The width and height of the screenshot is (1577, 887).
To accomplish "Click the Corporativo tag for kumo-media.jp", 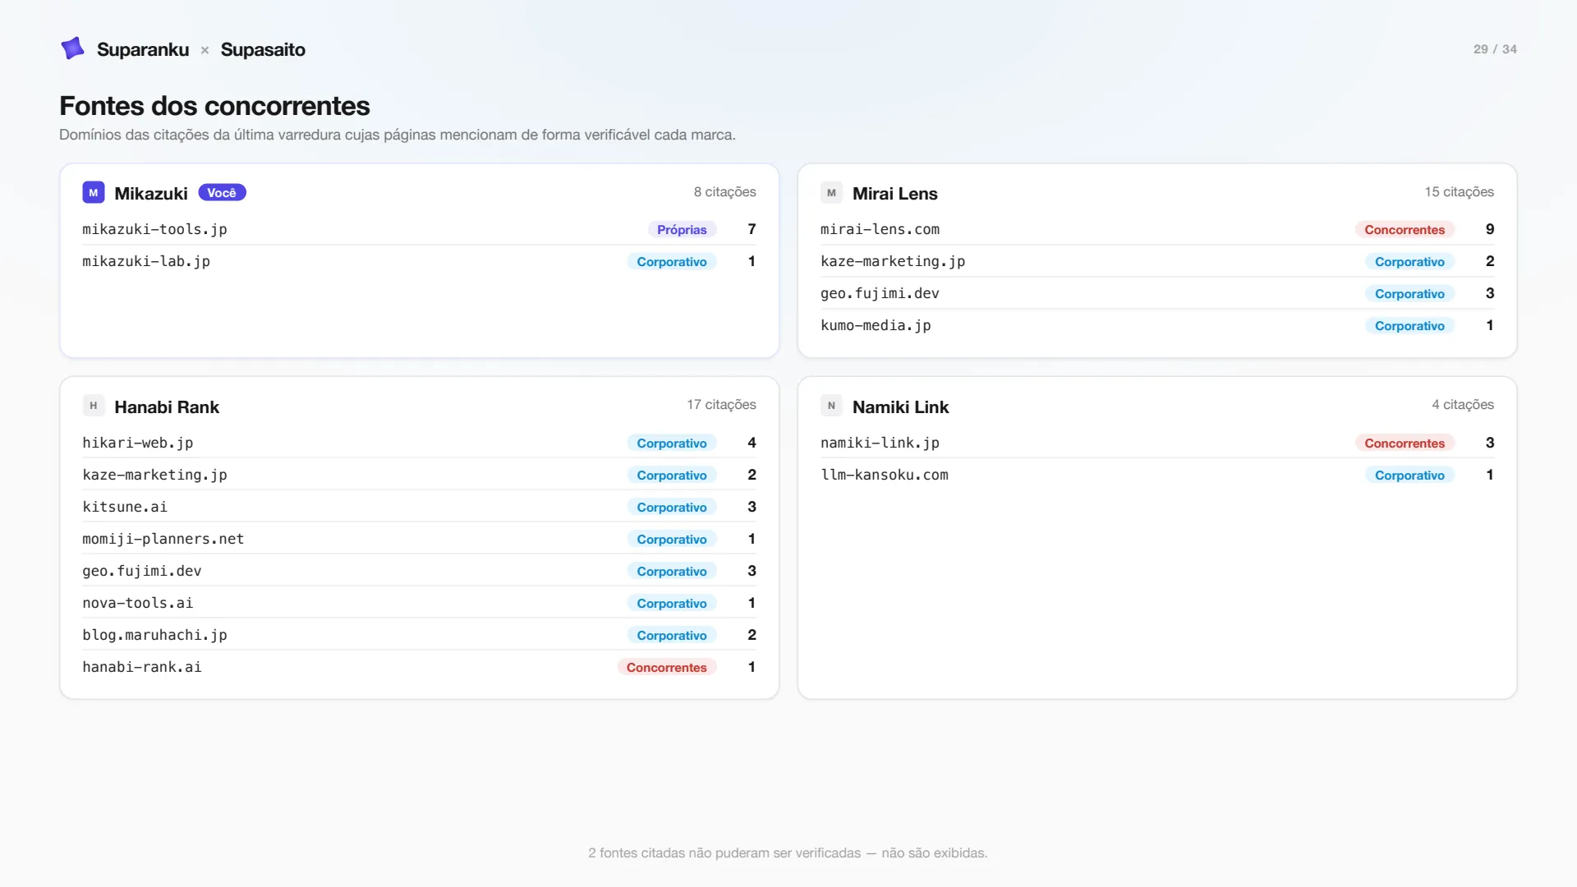I will coord(1409,326).
